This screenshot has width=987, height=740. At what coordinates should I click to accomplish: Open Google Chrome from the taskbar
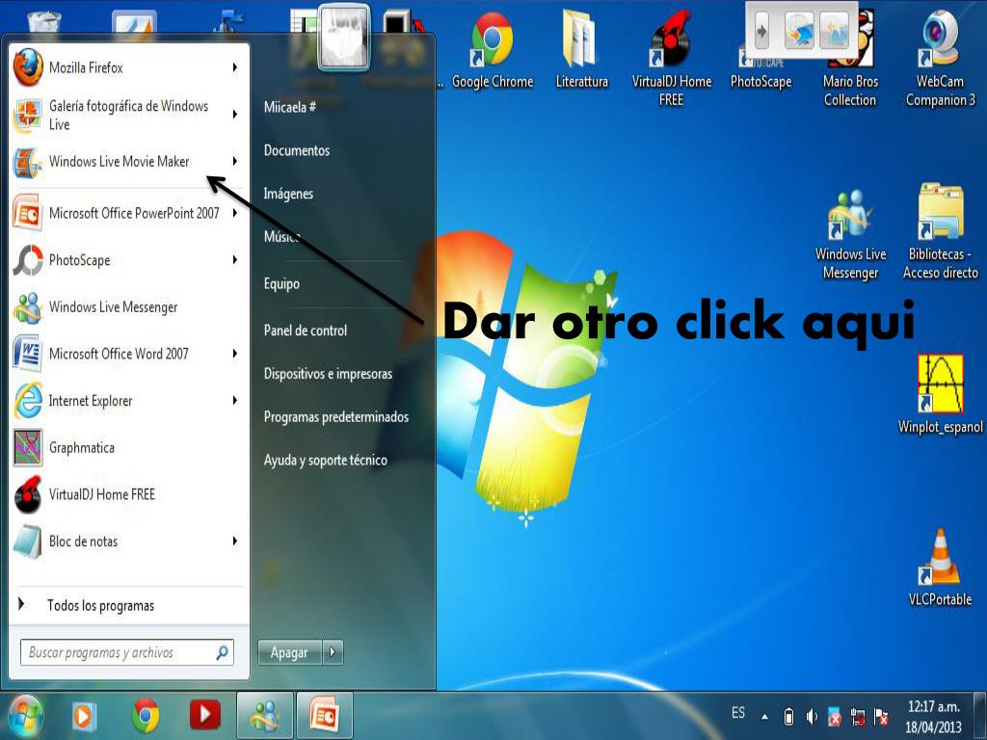pos(146,716)
